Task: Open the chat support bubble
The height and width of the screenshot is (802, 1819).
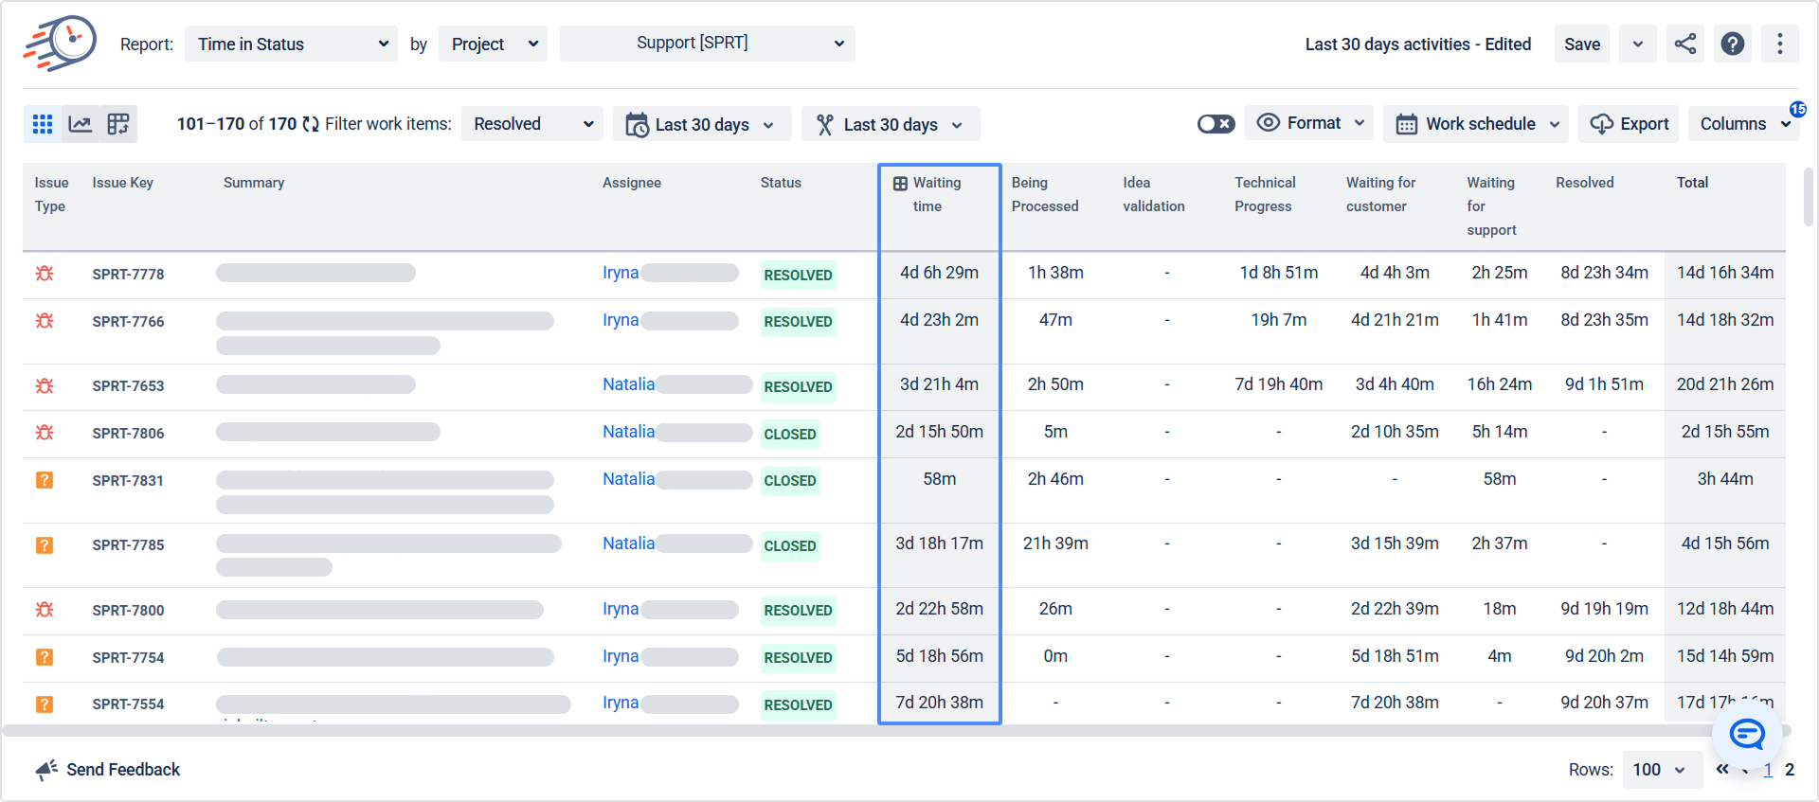Action: coord(1747,734)
